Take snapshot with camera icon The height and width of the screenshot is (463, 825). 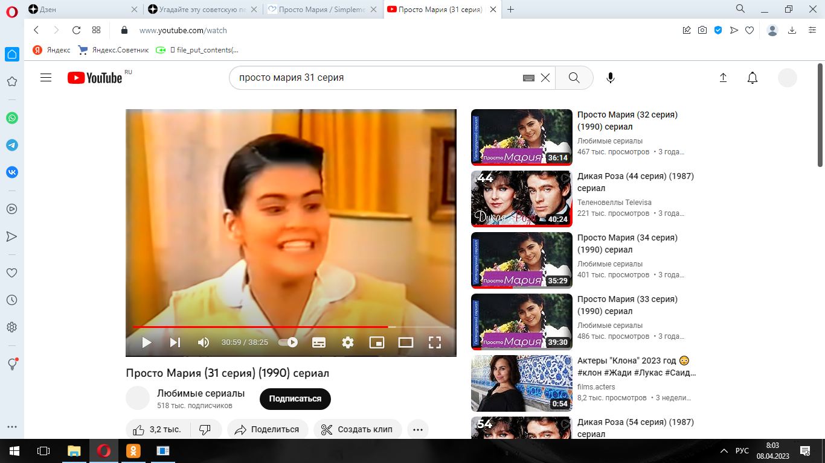pyautogui.click(x=702, y=30)
